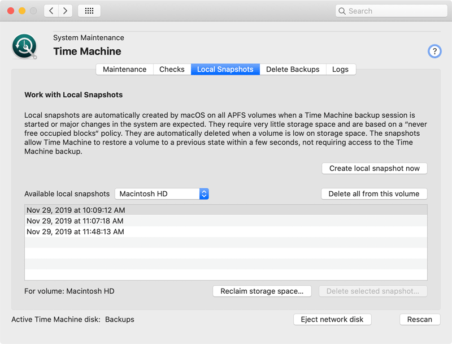Click the magnifier icon in Search field
Viewport: 452px width, 344px height.
[342, 11]
